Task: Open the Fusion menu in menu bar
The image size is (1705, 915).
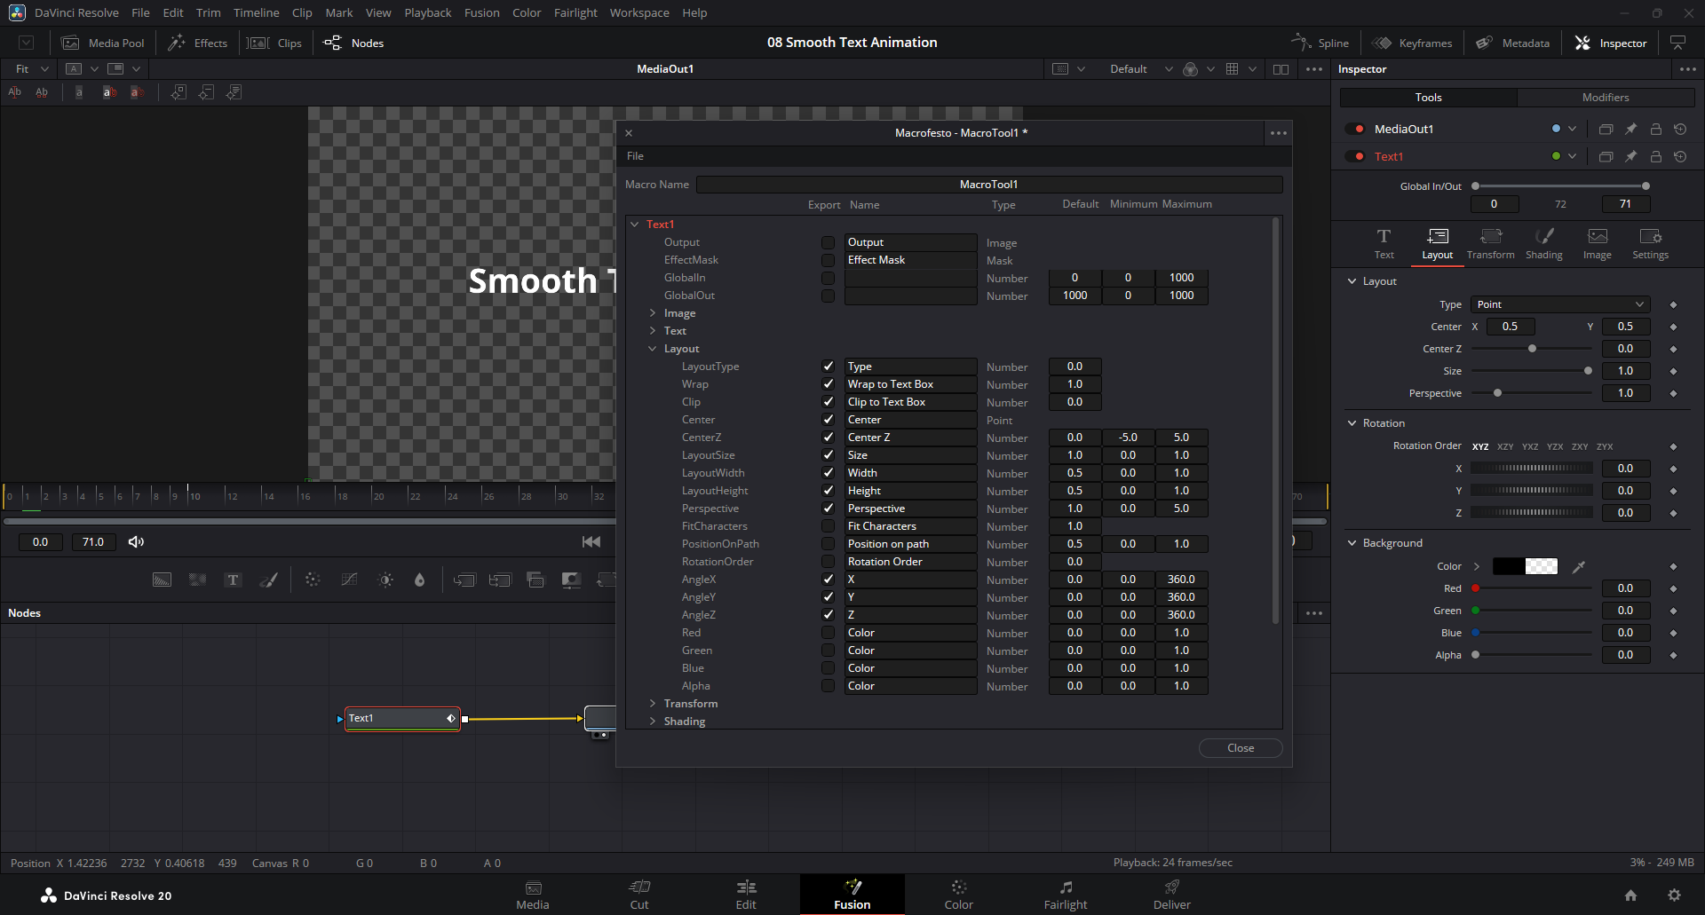Action: pyautogui.click(x=481, y=12)
